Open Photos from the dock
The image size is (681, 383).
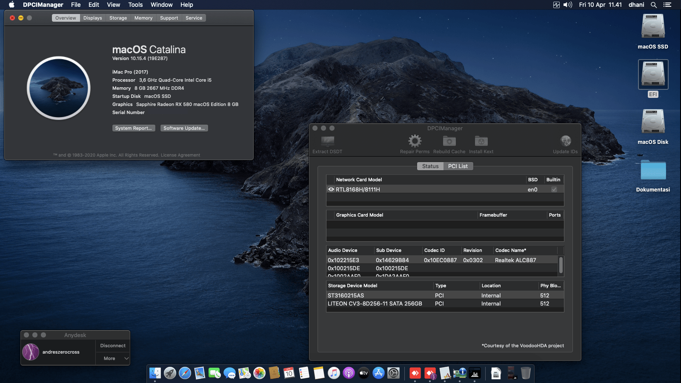point(259,373)
